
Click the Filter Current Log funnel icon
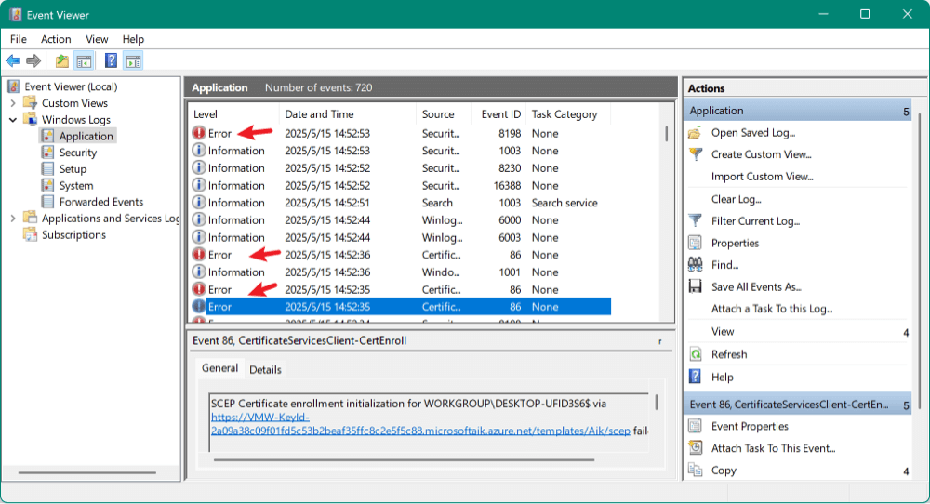(x=695, y=221)
